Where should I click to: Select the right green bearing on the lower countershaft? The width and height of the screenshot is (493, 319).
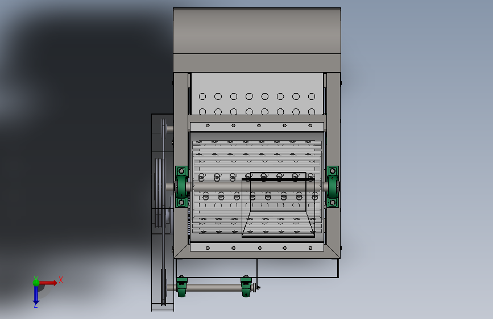[x=246, y=286]
